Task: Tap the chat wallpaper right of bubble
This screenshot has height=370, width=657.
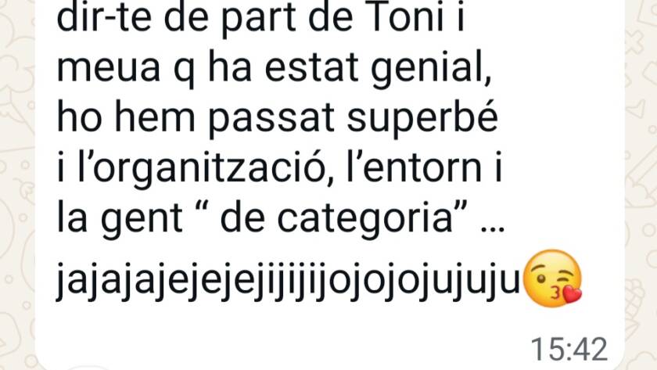Action: coord(641,185)
